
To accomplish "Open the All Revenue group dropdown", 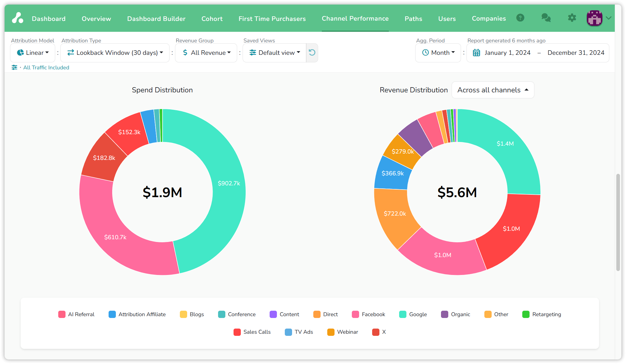I will (206, 53).
